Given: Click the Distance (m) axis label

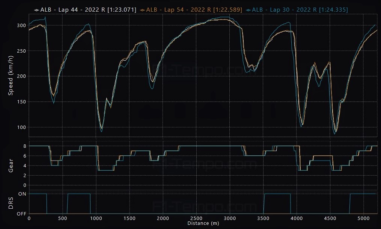Looking at the screenshot, I should 203,224.
